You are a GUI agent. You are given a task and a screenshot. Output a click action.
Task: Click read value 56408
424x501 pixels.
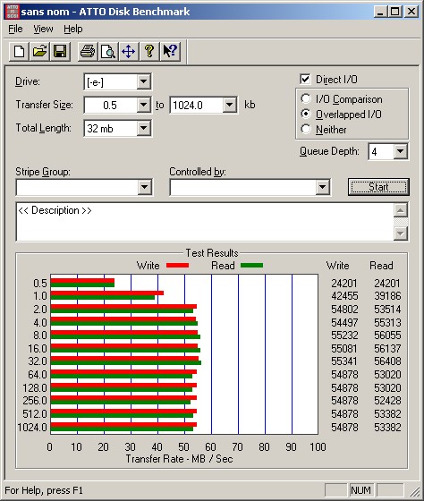tap(387, 361)
